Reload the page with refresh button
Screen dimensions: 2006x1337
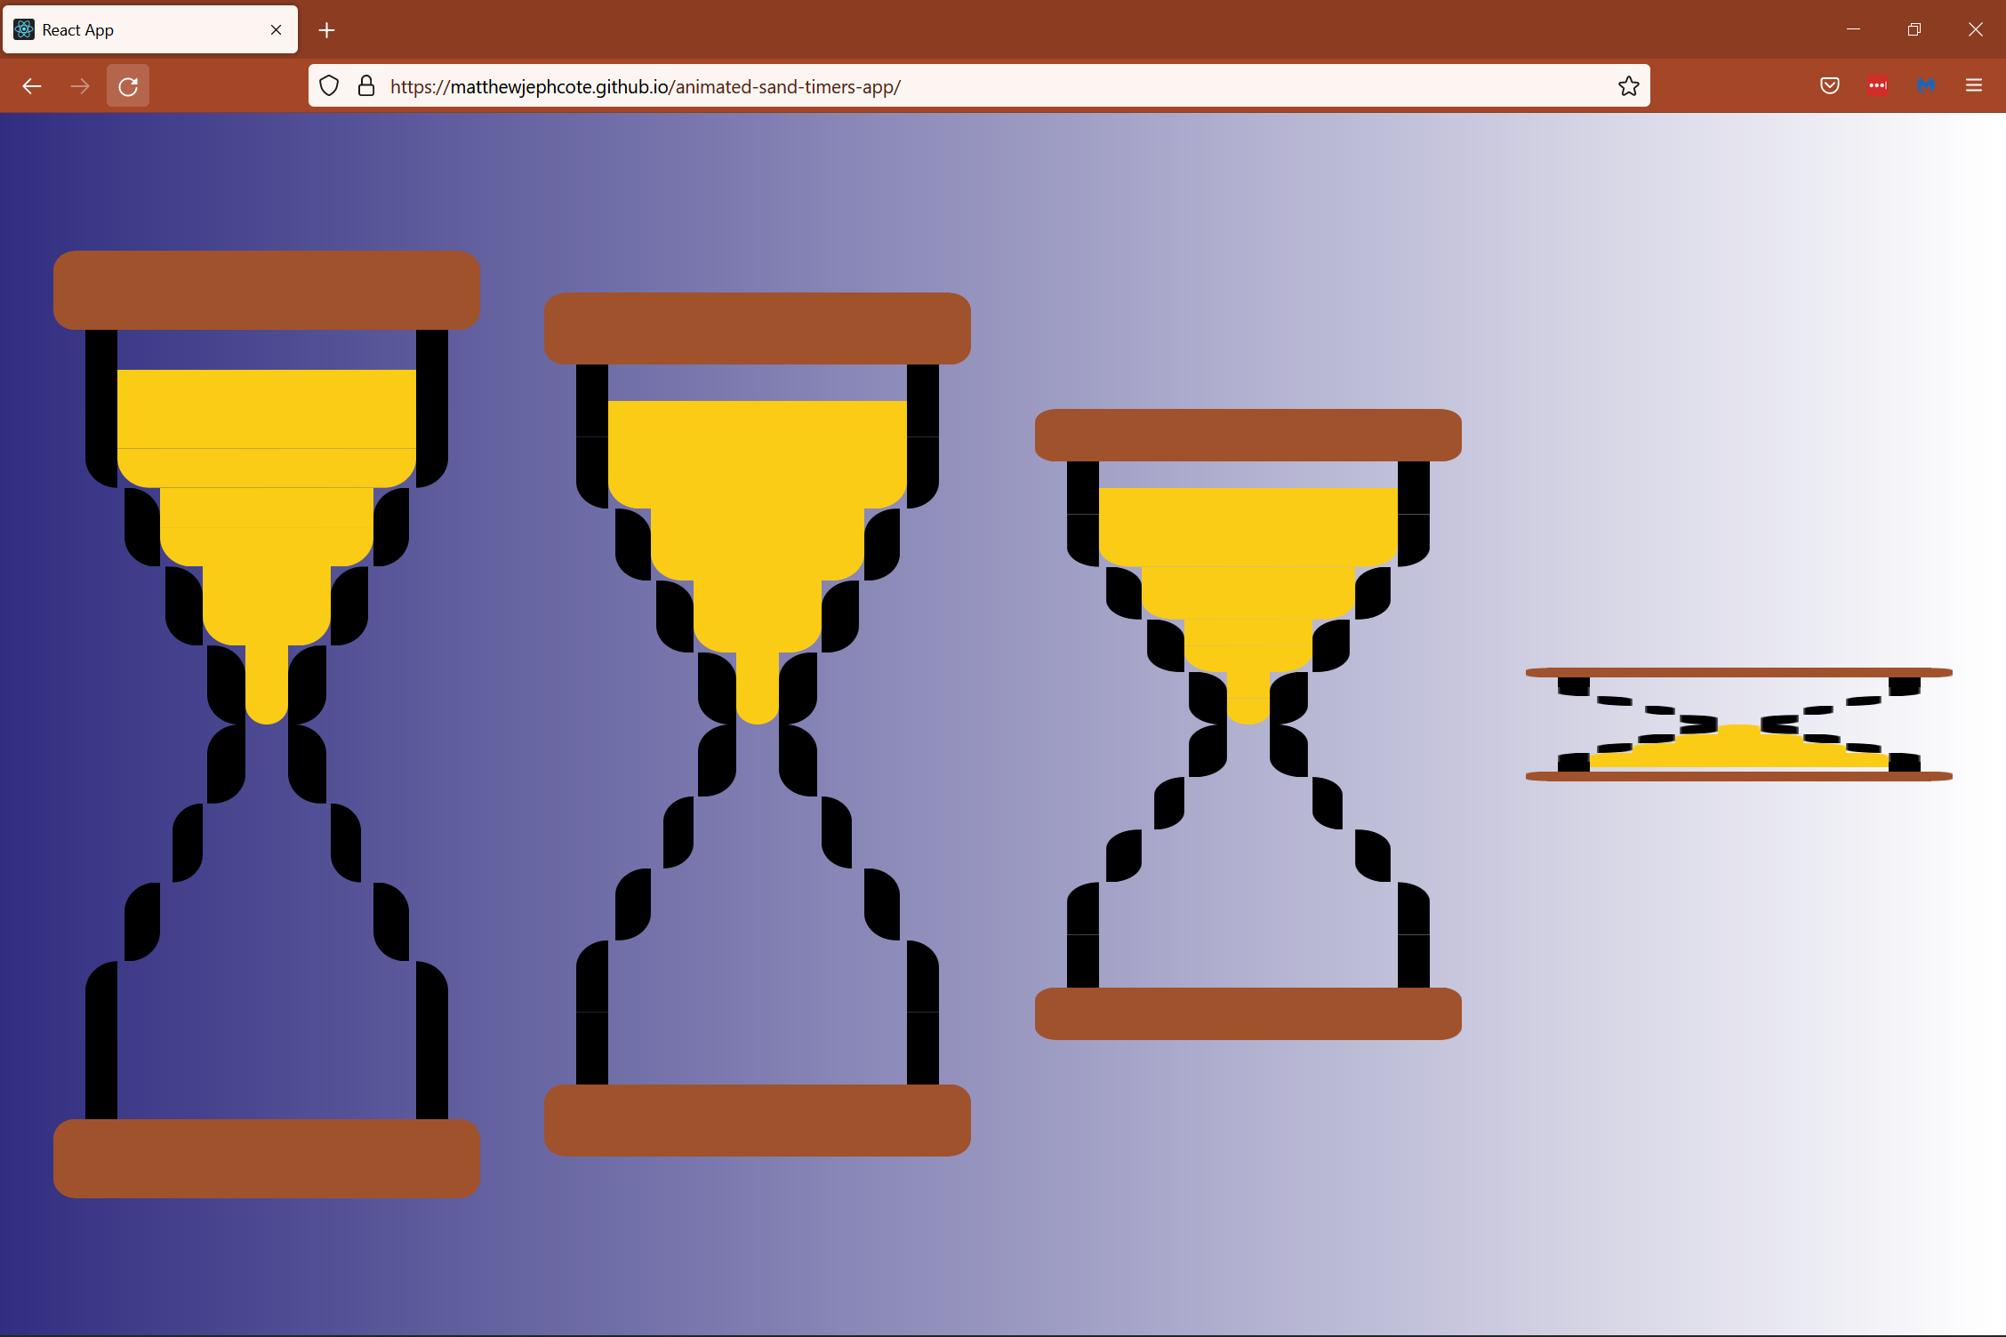pyautogui.click(x=128, y=86)
